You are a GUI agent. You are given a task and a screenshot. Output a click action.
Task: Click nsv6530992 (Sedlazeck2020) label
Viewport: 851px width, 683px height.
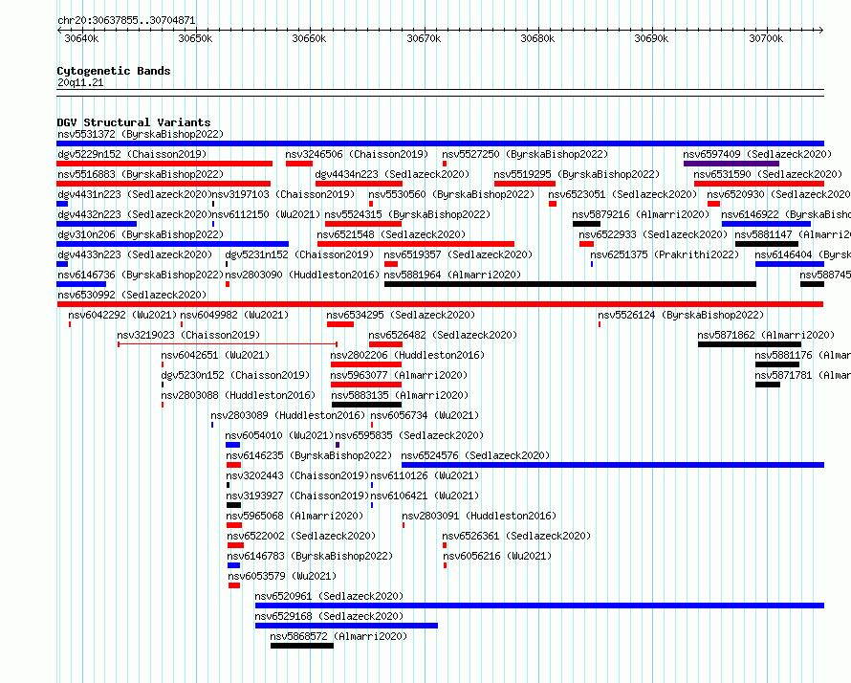tap(132, 295)
